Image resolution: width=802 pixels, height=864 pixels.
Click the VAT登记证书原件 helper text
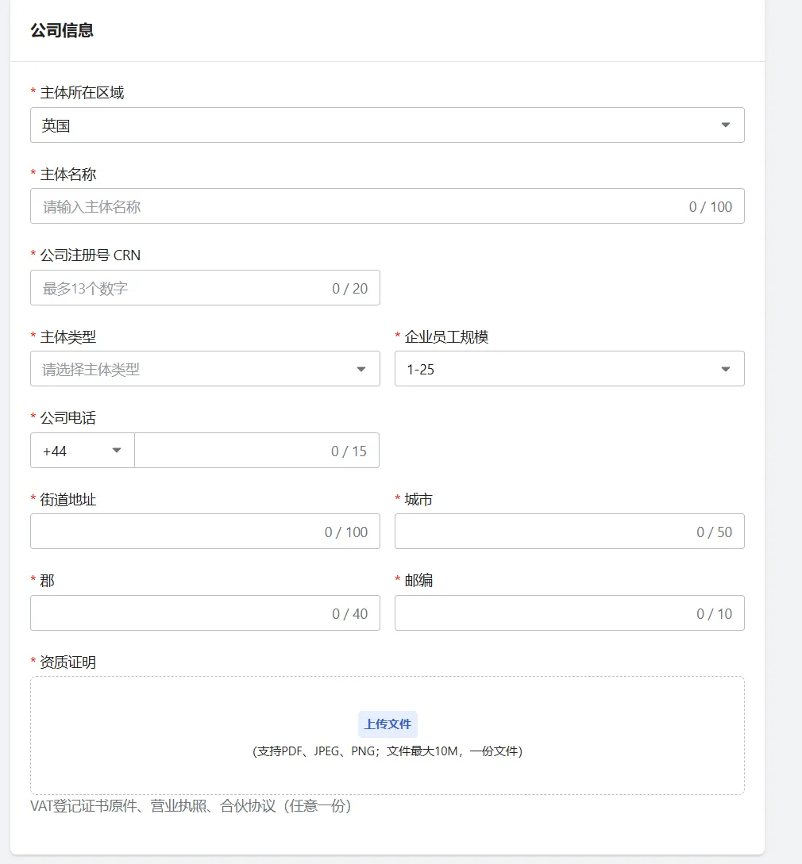tap(191, 806)
